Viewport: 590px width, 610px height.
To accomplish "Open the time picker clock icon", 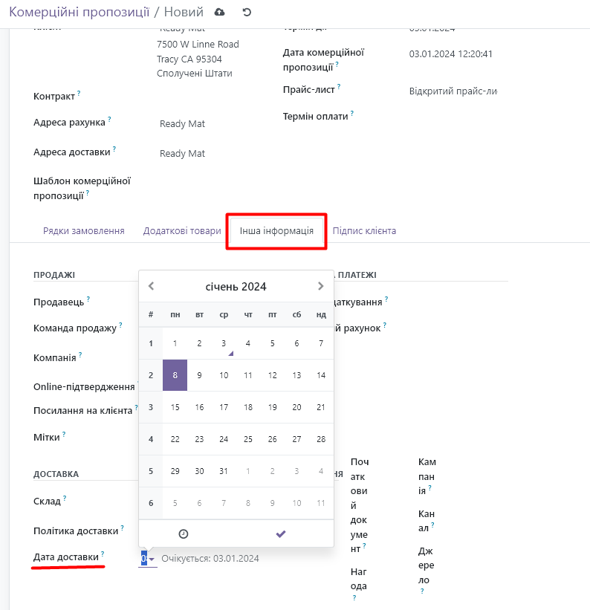I will tap(184, 533).
